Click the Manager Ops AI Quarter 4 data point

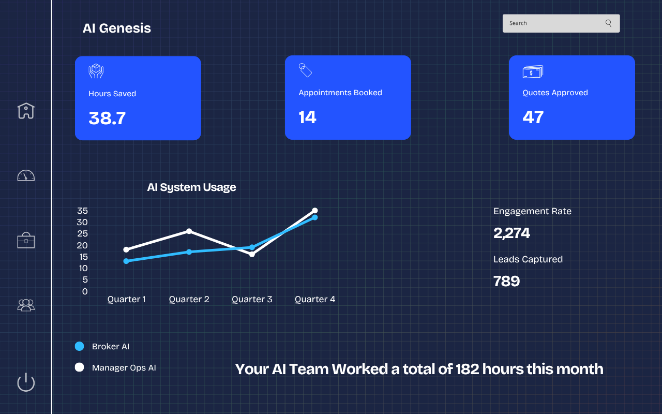tap(315, 211)
